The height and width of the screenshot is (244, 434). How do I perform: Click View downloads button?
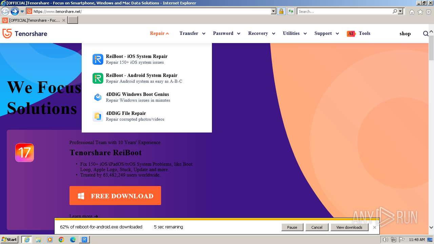point(349,227)
